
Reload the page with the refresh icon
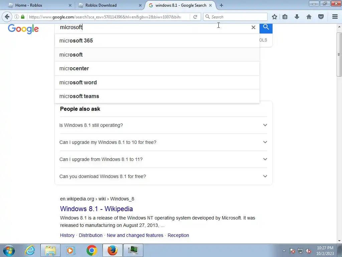(x=195, y=17)
